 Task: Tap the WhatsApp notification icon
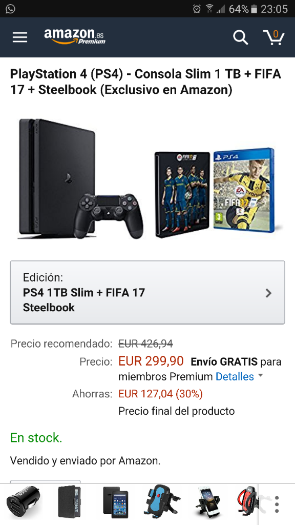(x=10, y=9)
